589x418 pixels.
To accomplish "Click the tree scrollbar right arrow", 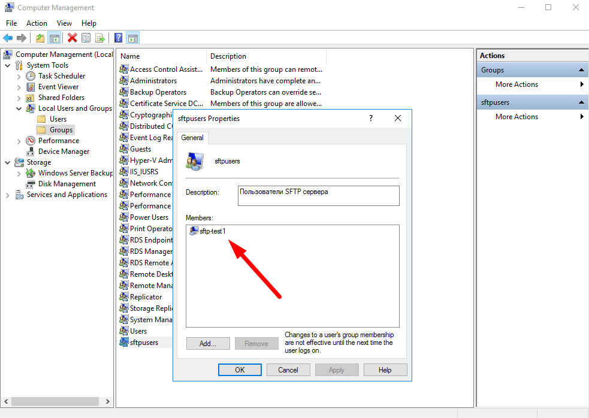I will coord(108,401).
